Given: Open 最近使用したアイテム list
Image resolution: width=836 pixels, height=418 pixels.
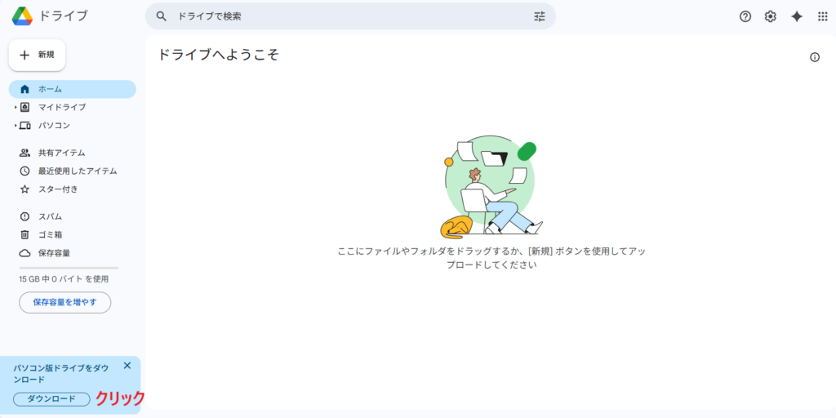Looking at the screenshot, I should tap(77, 171).
